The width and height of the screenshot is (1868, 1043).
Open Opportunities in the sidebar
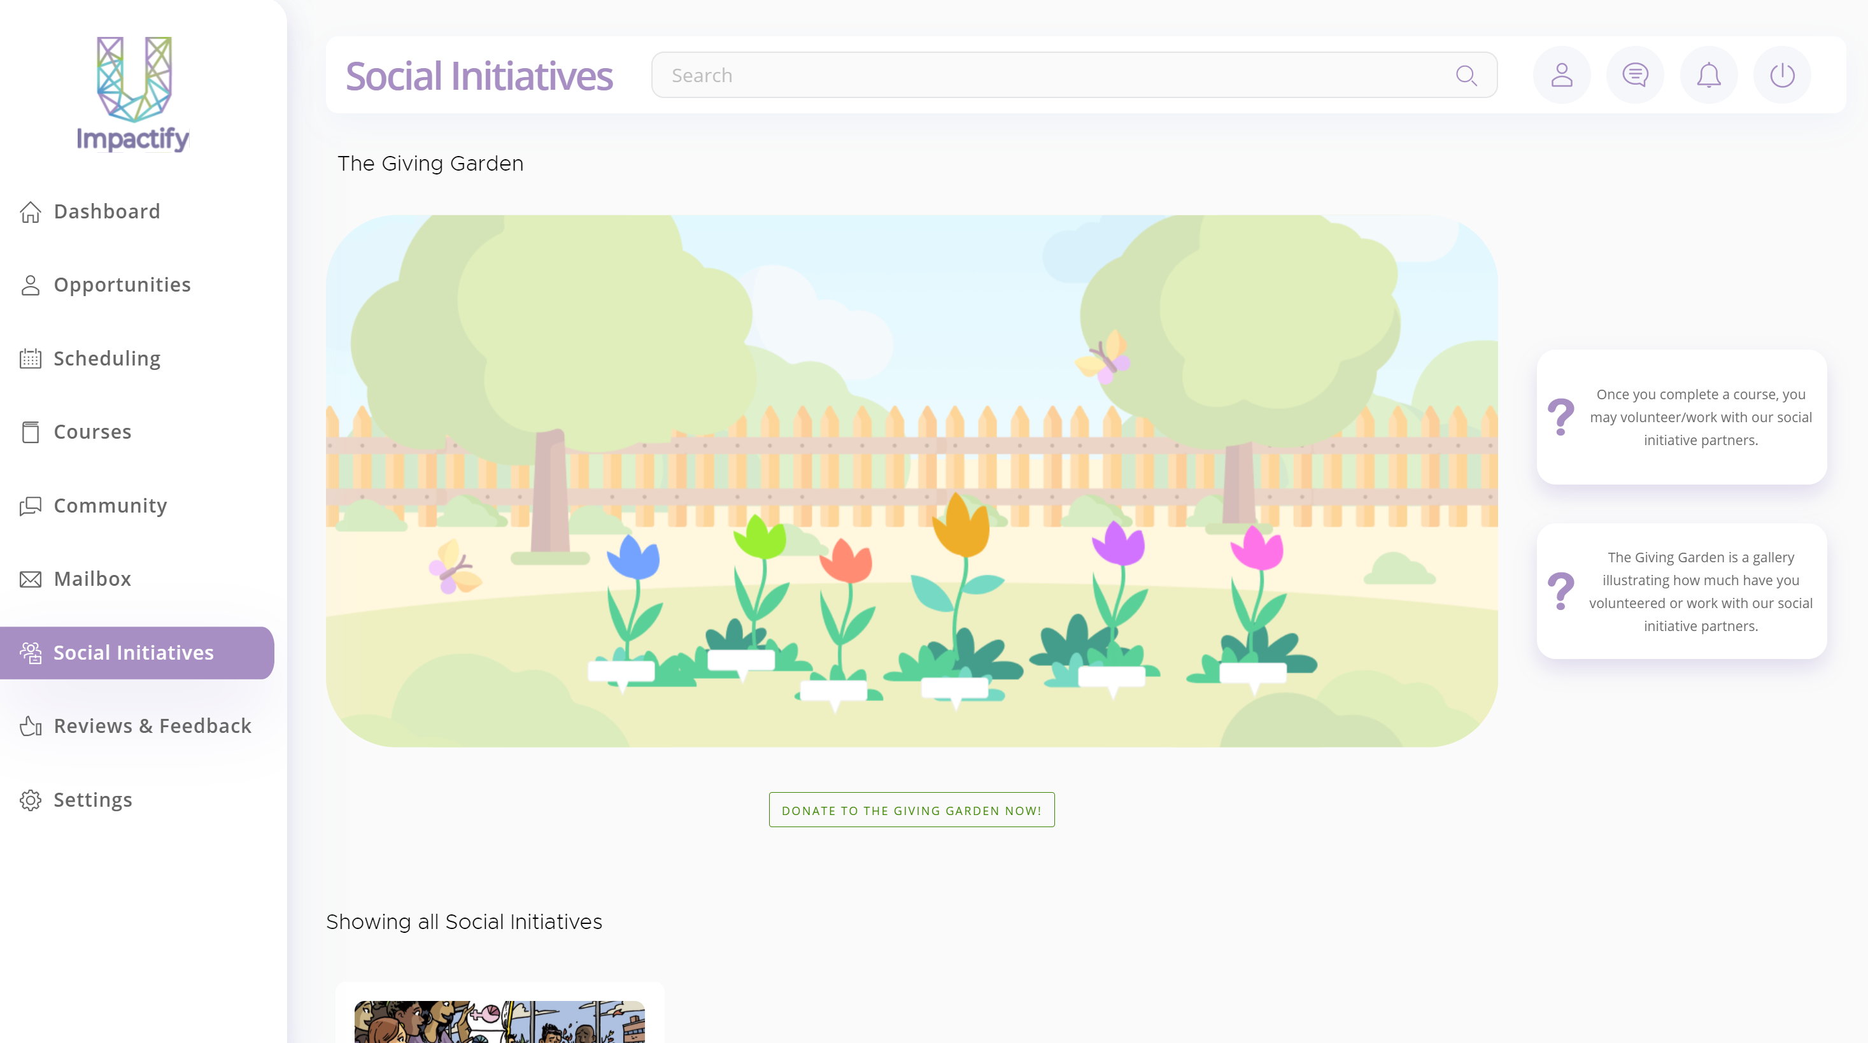(x=122, y=285)
